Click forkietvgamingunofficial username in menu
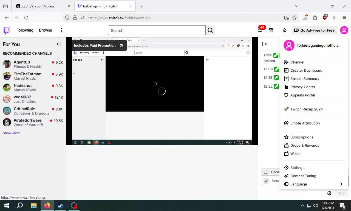 point(318,45)
